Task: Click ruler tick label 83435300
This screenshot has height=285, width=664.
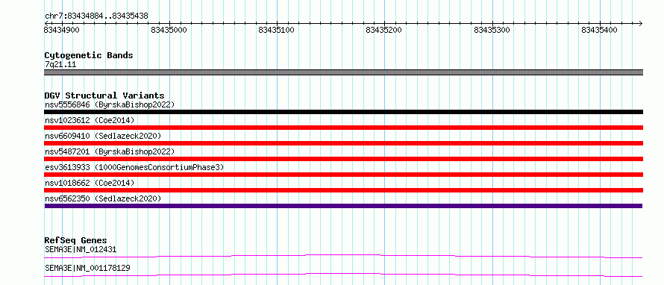Action: 492,30
